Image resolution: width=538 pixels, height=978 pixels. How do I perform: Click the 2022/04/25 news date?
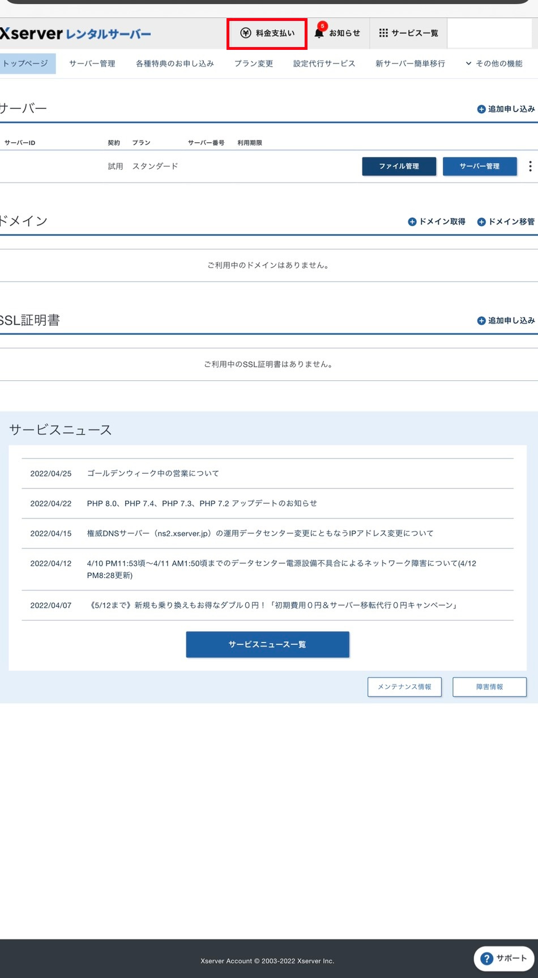pos(51,474)
